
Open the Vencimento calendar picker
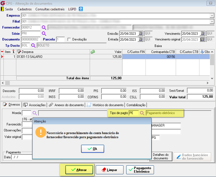(x=202, y=33)
